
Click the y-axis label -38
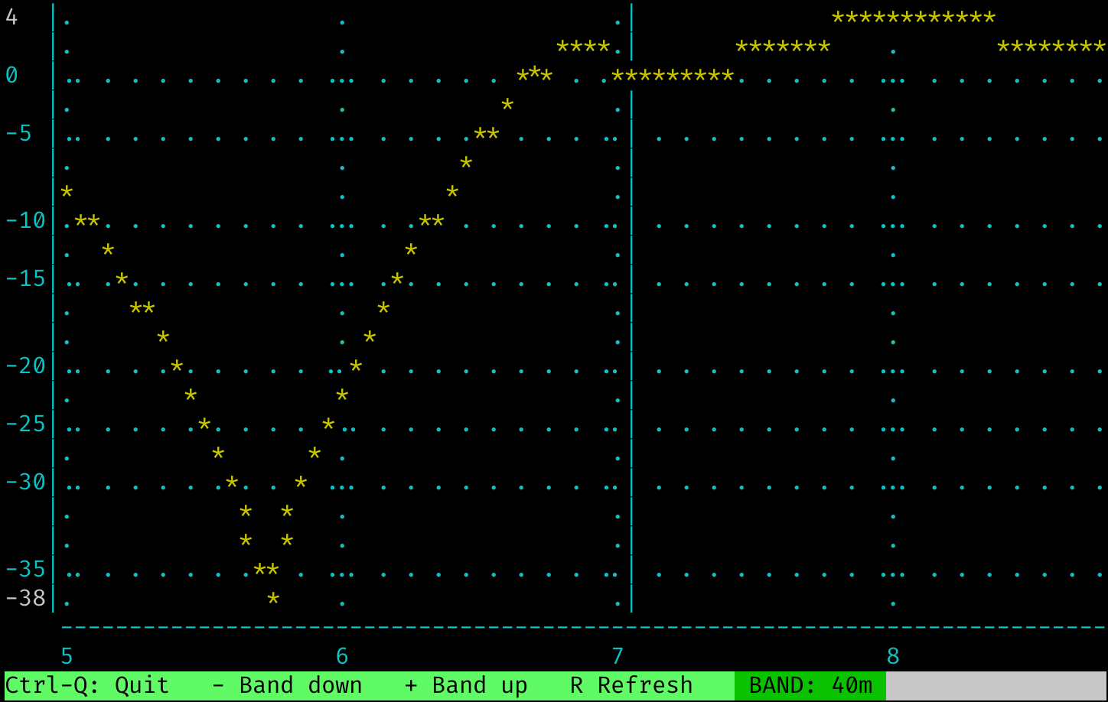(25, 598)
